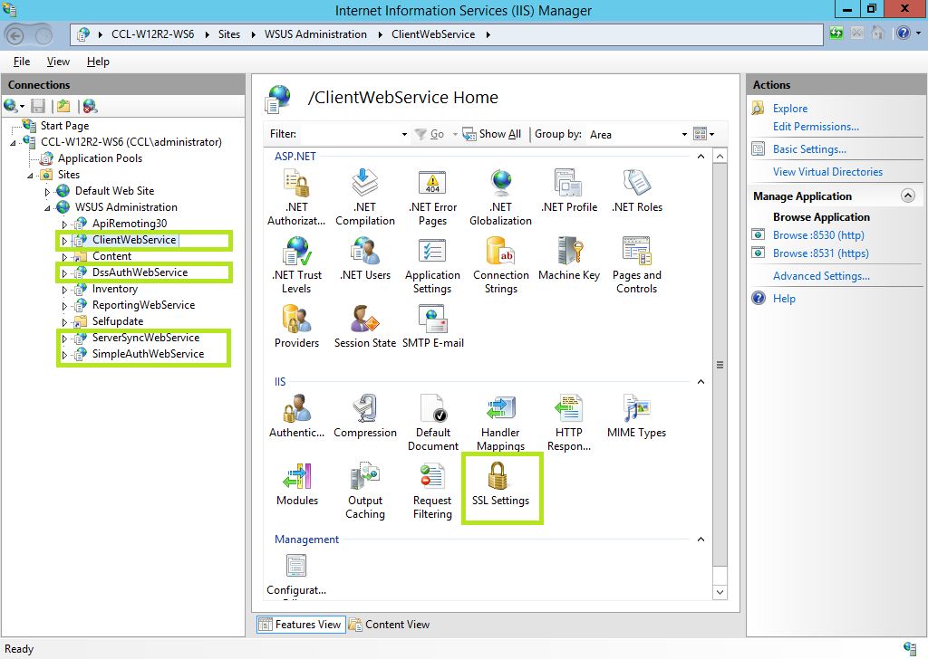
Task: Expand the ClientWebService tree node
Action: pos(64,241)
